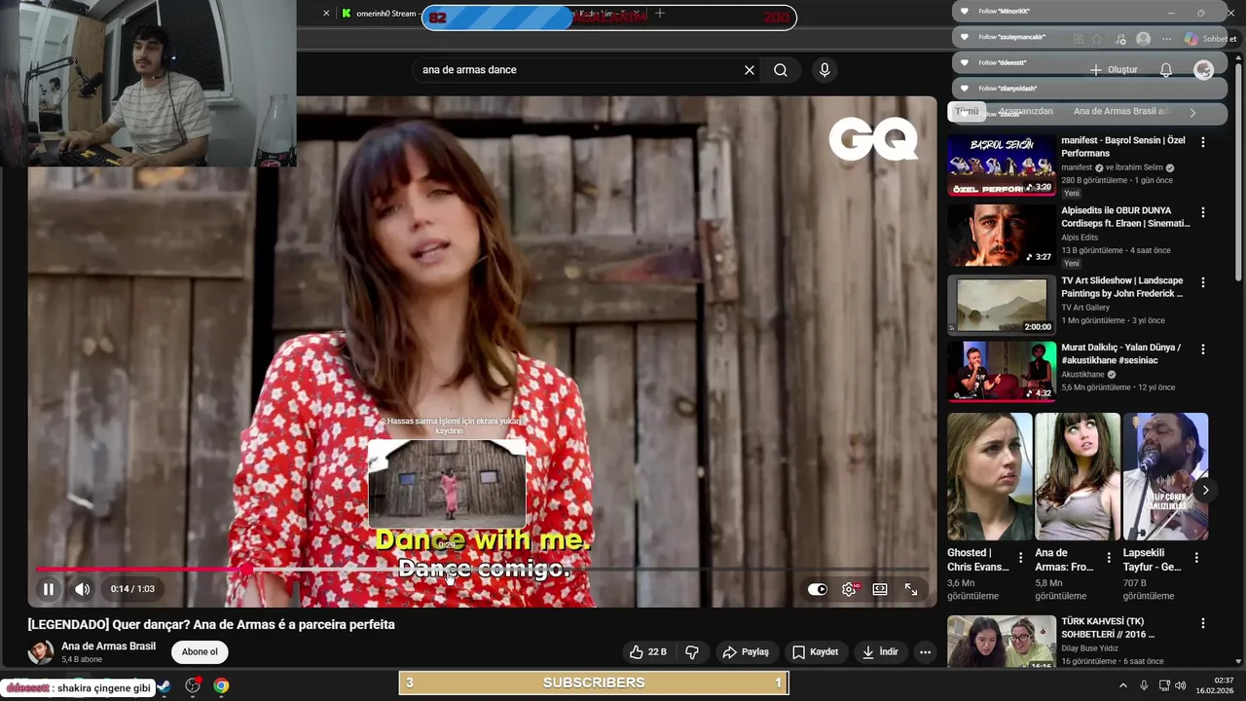Image resolution: width=1246 pixels, height=701 pixels.
Task: Click the 0:14 / 1:03 time display
Action: (132, 589)
